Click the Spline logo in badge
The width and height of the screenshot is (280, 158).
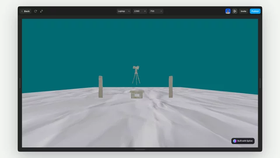pyautogui.click(x=235, y=141)
